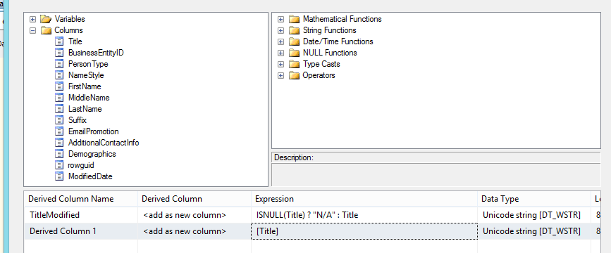Click the AdditionalContactInfo column icon
The image size is (611, 253).
click(x=59, y=143)
